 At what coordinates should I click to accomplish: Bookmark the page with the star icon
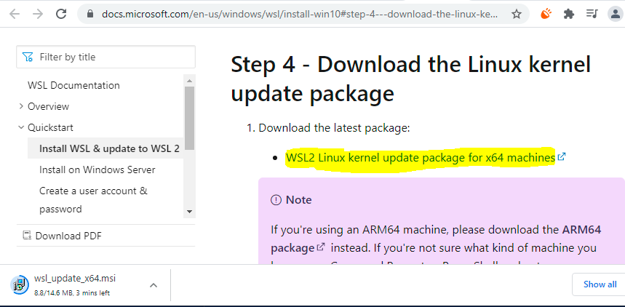[x=517, y=15]
